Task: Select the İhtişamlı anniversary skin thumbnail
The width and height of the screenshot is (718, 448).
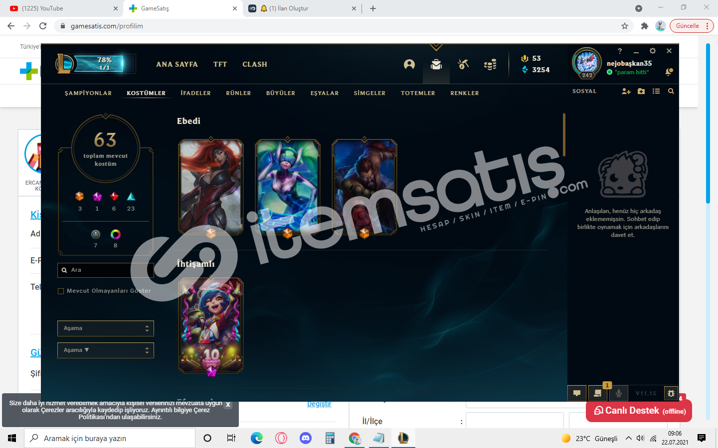Action: (211, 326)
